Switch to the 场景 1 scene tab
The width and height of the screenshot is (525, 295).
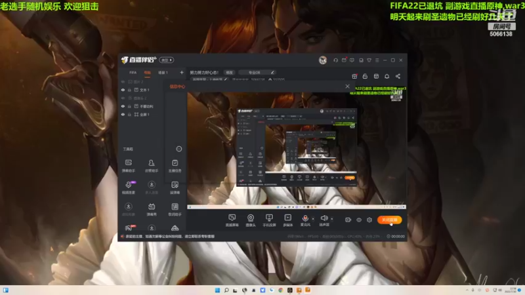[x=163, y=73]
